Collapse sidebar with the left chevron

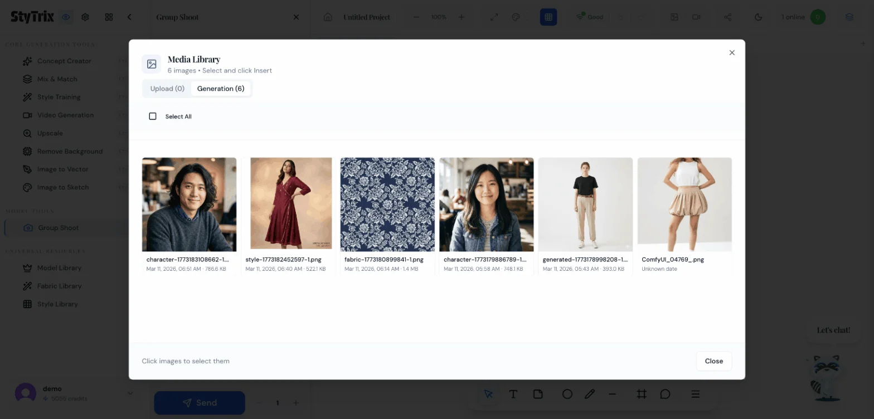(x=129, y=17)
